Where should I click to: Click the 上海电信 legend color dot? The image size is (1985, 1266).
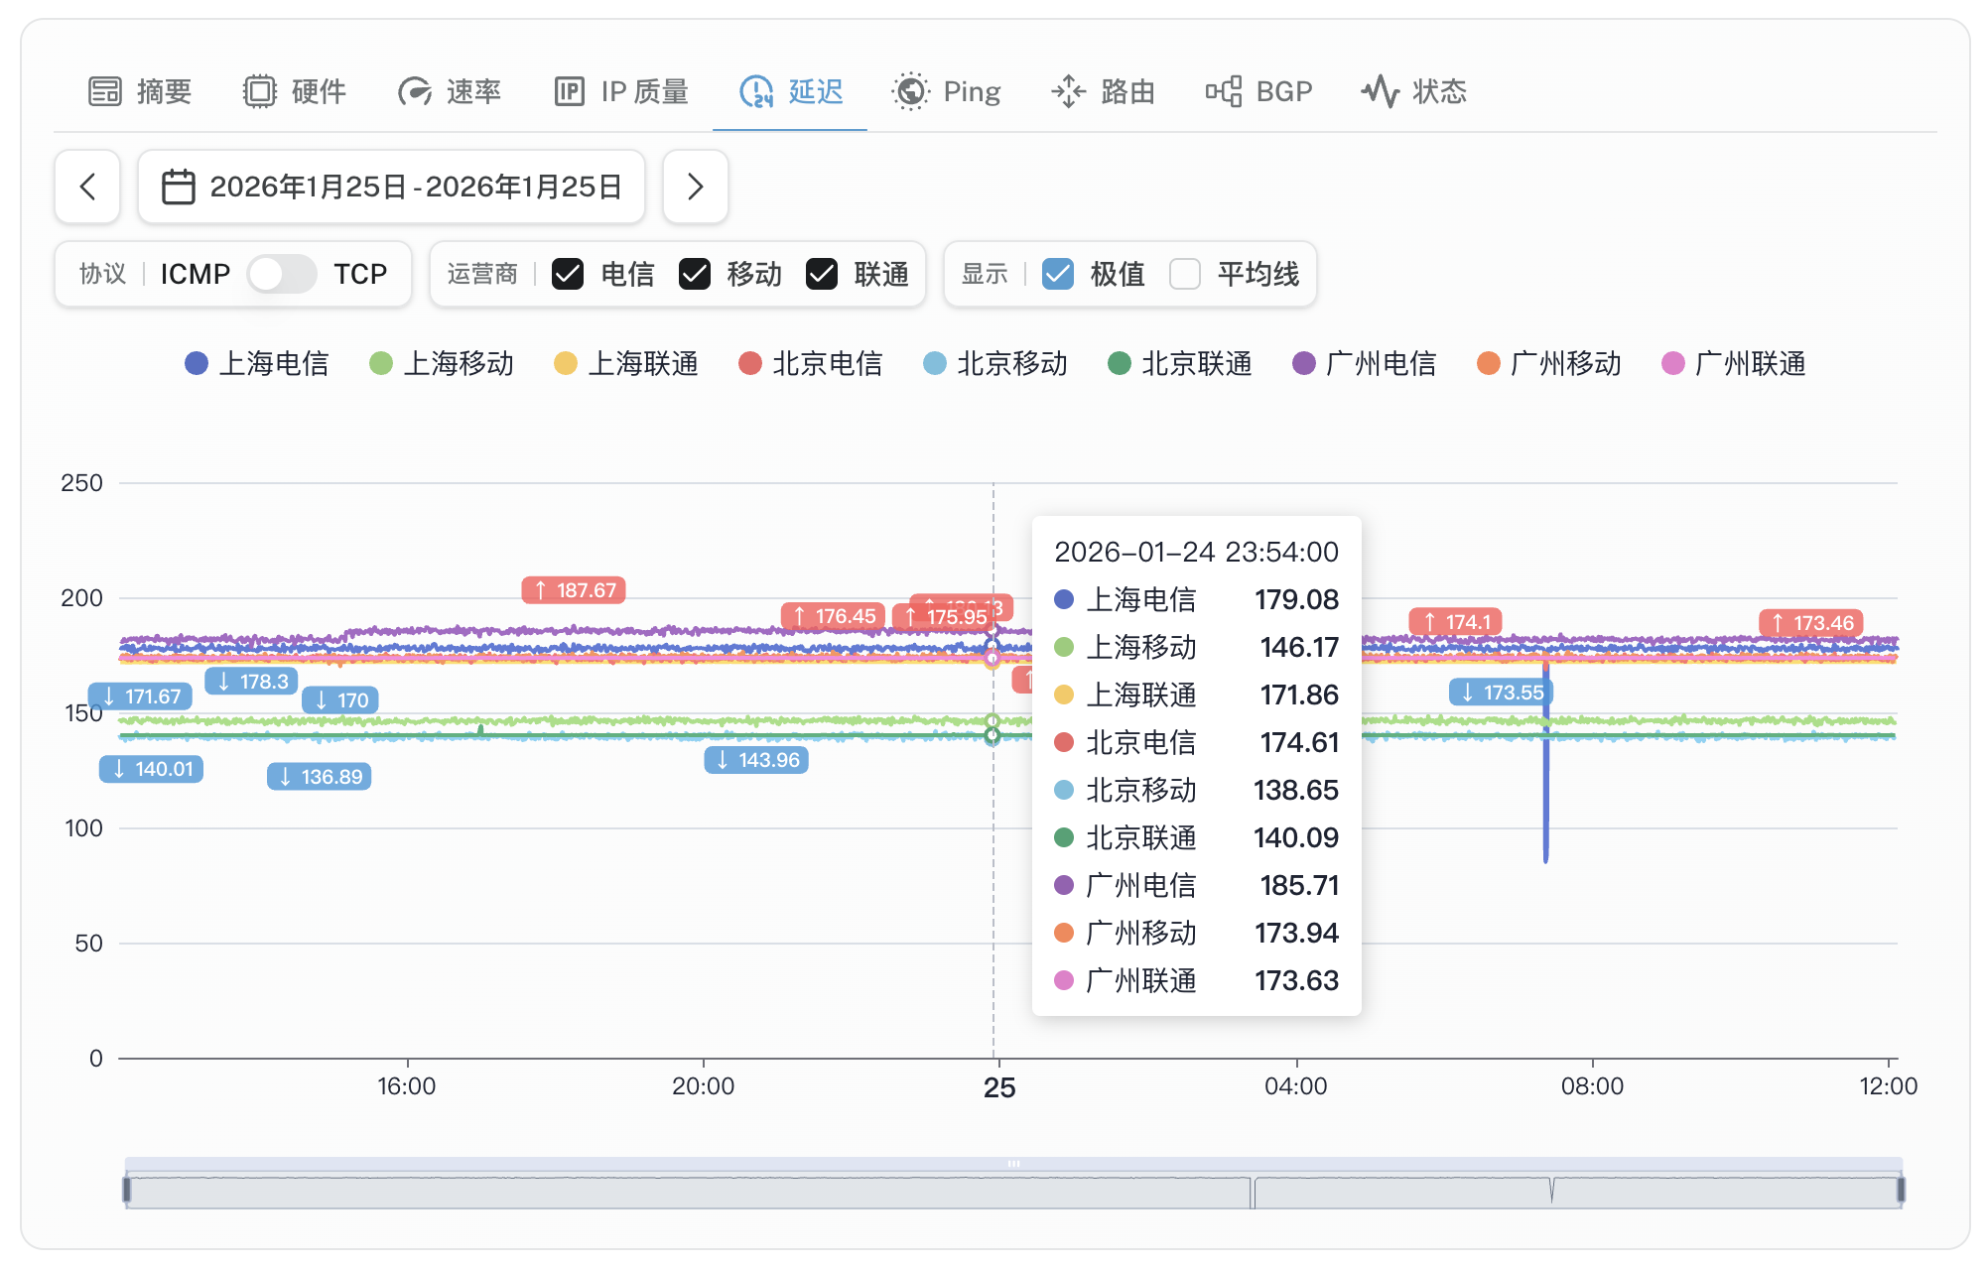click(197, 363)
